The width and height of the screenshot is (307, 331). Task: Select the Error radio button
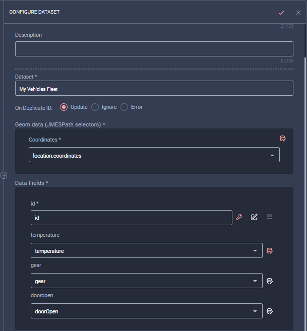tap(124, 107)
